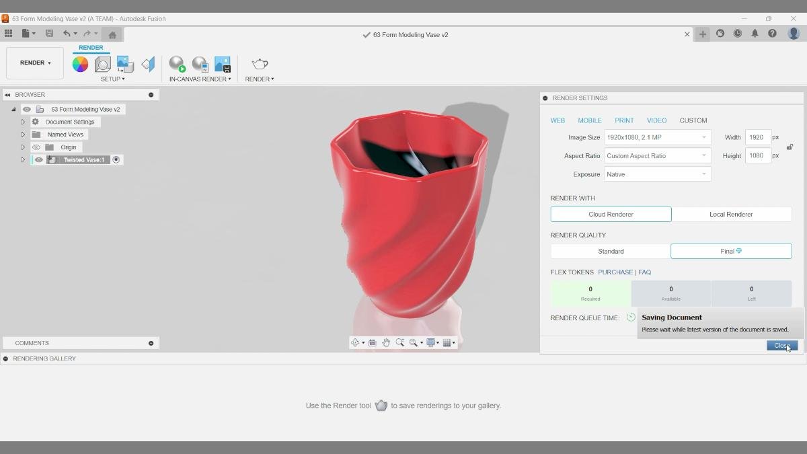Open the Exposure dropdown menu
The image size is (807, 454).
pos(656,174)
